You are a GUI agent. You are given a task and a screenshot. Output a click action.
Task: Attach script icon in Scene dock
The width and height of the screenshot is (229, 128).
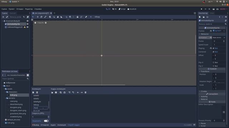pos(28,17)
